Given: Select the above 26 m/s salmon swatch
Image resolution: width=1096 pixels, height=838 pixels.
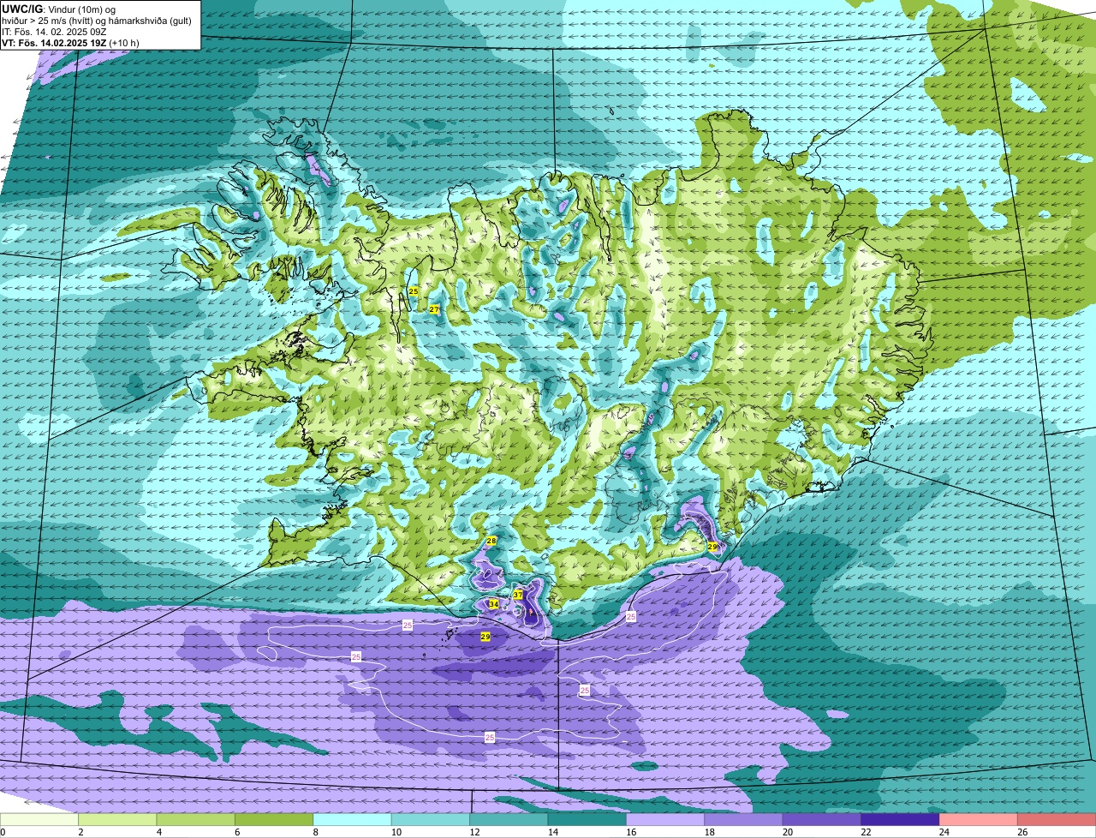Looking at the screenshot, I should pos(1057,819).
